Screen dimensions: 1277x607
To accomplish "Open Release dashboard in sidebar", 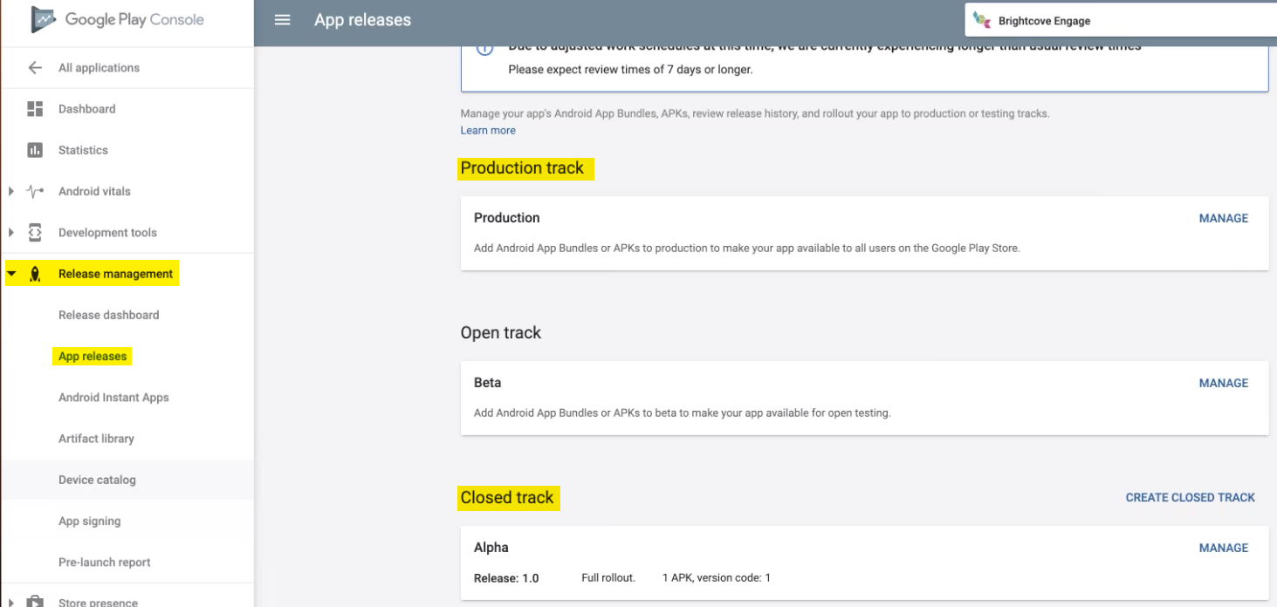I will pos(108,315).
